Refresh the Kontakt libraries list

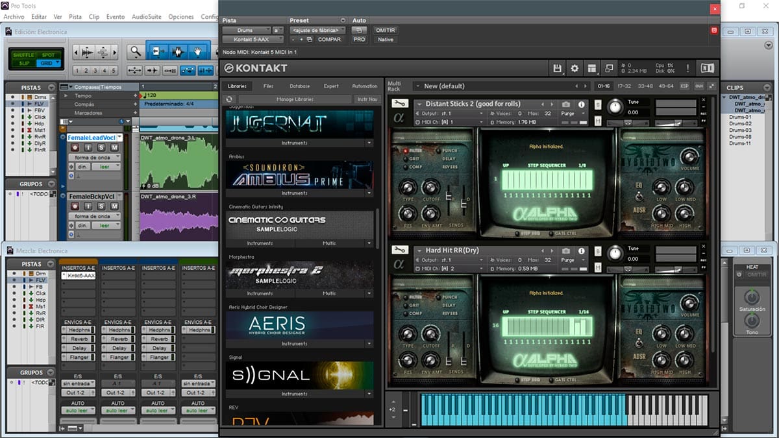(x=229, y=99)
